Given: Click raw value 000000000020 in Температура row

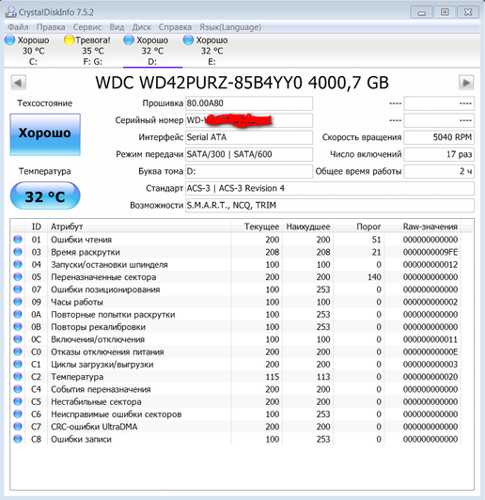Looking at the screenshot, I should (430, 377).
